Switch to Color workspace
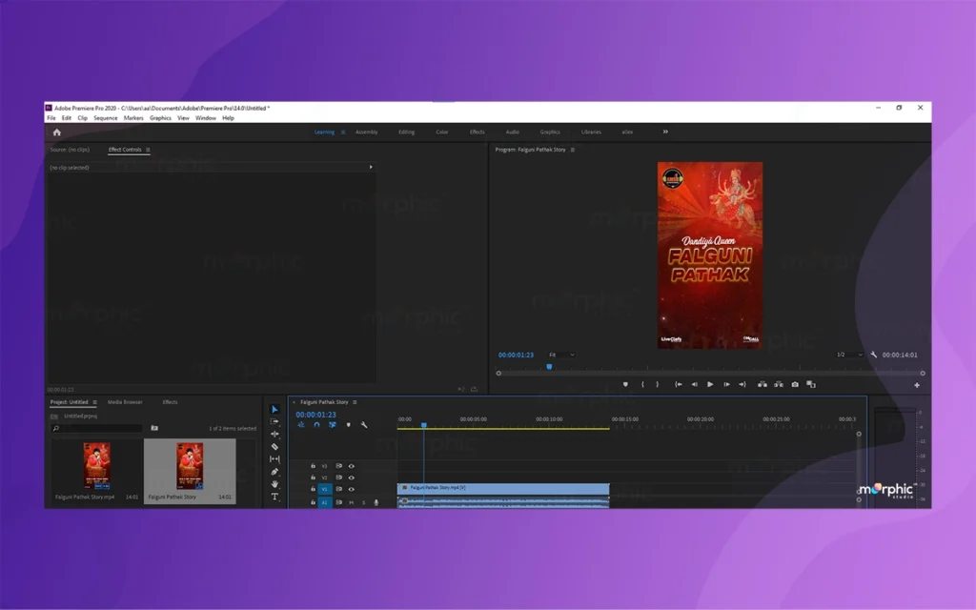 click(x=442, y=132)
